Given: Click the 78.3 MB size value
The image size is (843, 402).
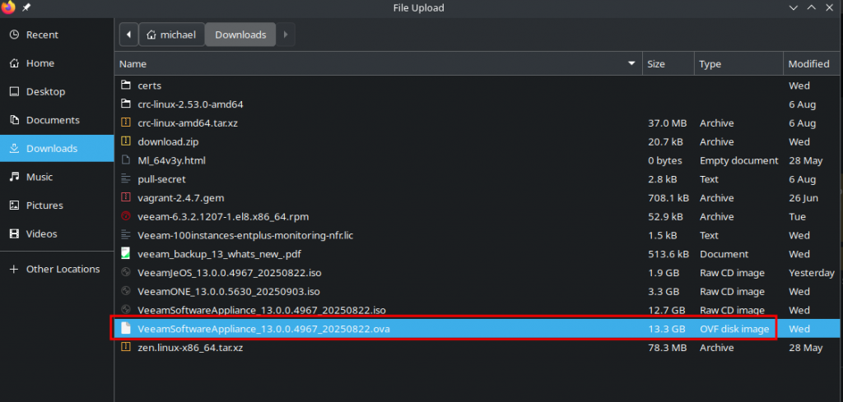Looking at the screenshot, I should tap(667, 348).
